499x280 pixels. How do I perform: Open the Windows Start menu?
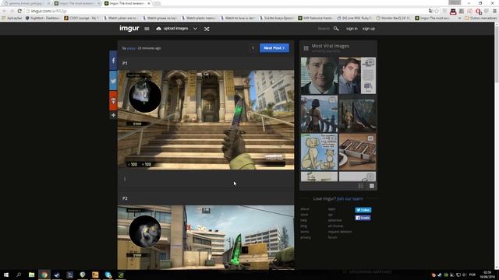pos(6,275)
